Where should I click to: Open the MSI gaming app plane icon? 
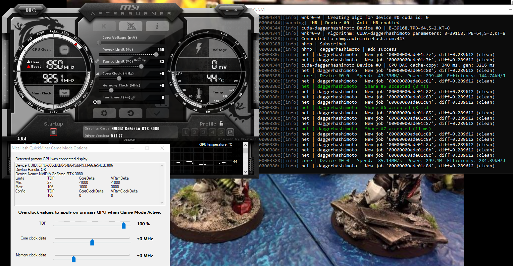coord(130,26)
